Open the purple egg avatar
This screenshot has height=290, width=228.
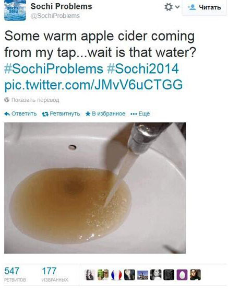(x=182, y=275)
